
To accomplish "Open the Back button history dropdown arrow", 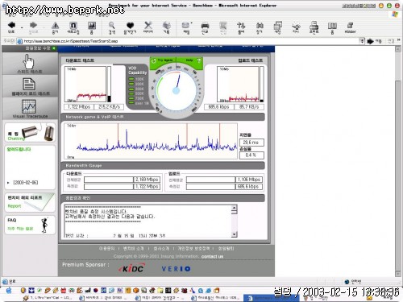I will coord(22,27).
